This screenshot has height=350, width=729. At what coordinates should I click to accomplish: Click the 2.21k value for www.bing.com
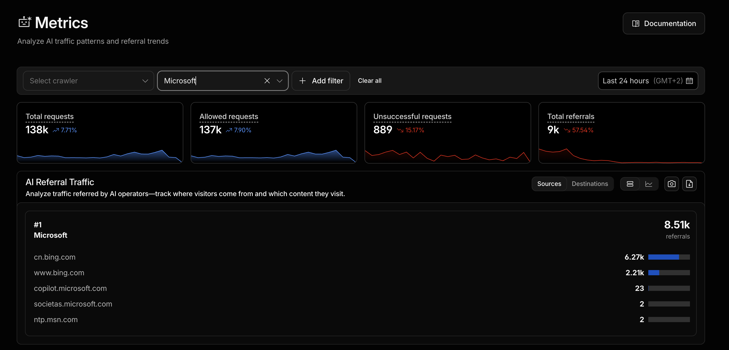tap(634, 273)
